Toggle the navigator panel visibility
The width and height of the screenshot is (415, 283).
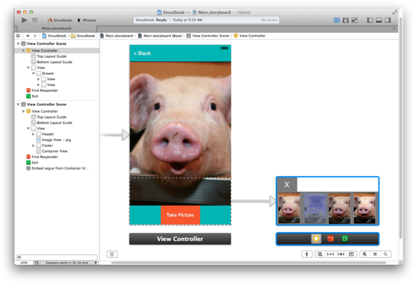pos(370,20)
